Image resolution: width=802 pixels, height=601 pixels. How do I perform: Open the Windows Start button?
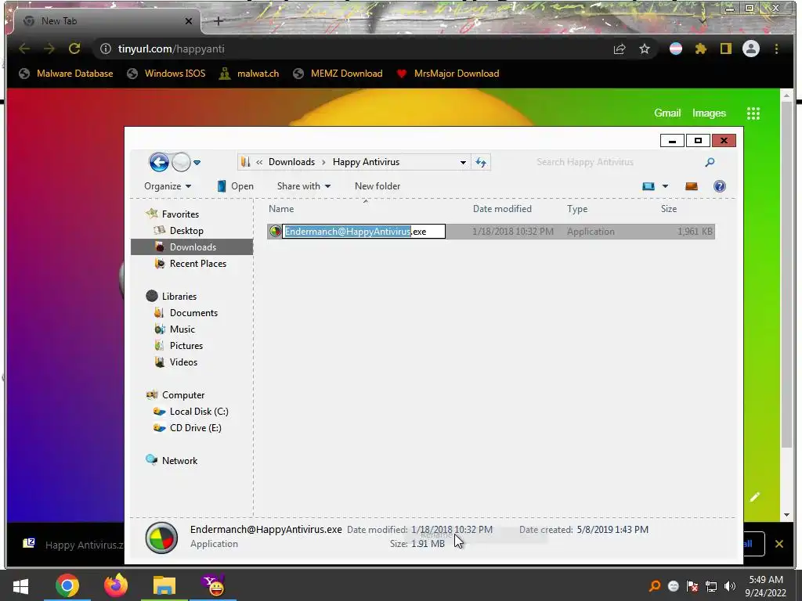pyautogui.click(x=20, y=585)
